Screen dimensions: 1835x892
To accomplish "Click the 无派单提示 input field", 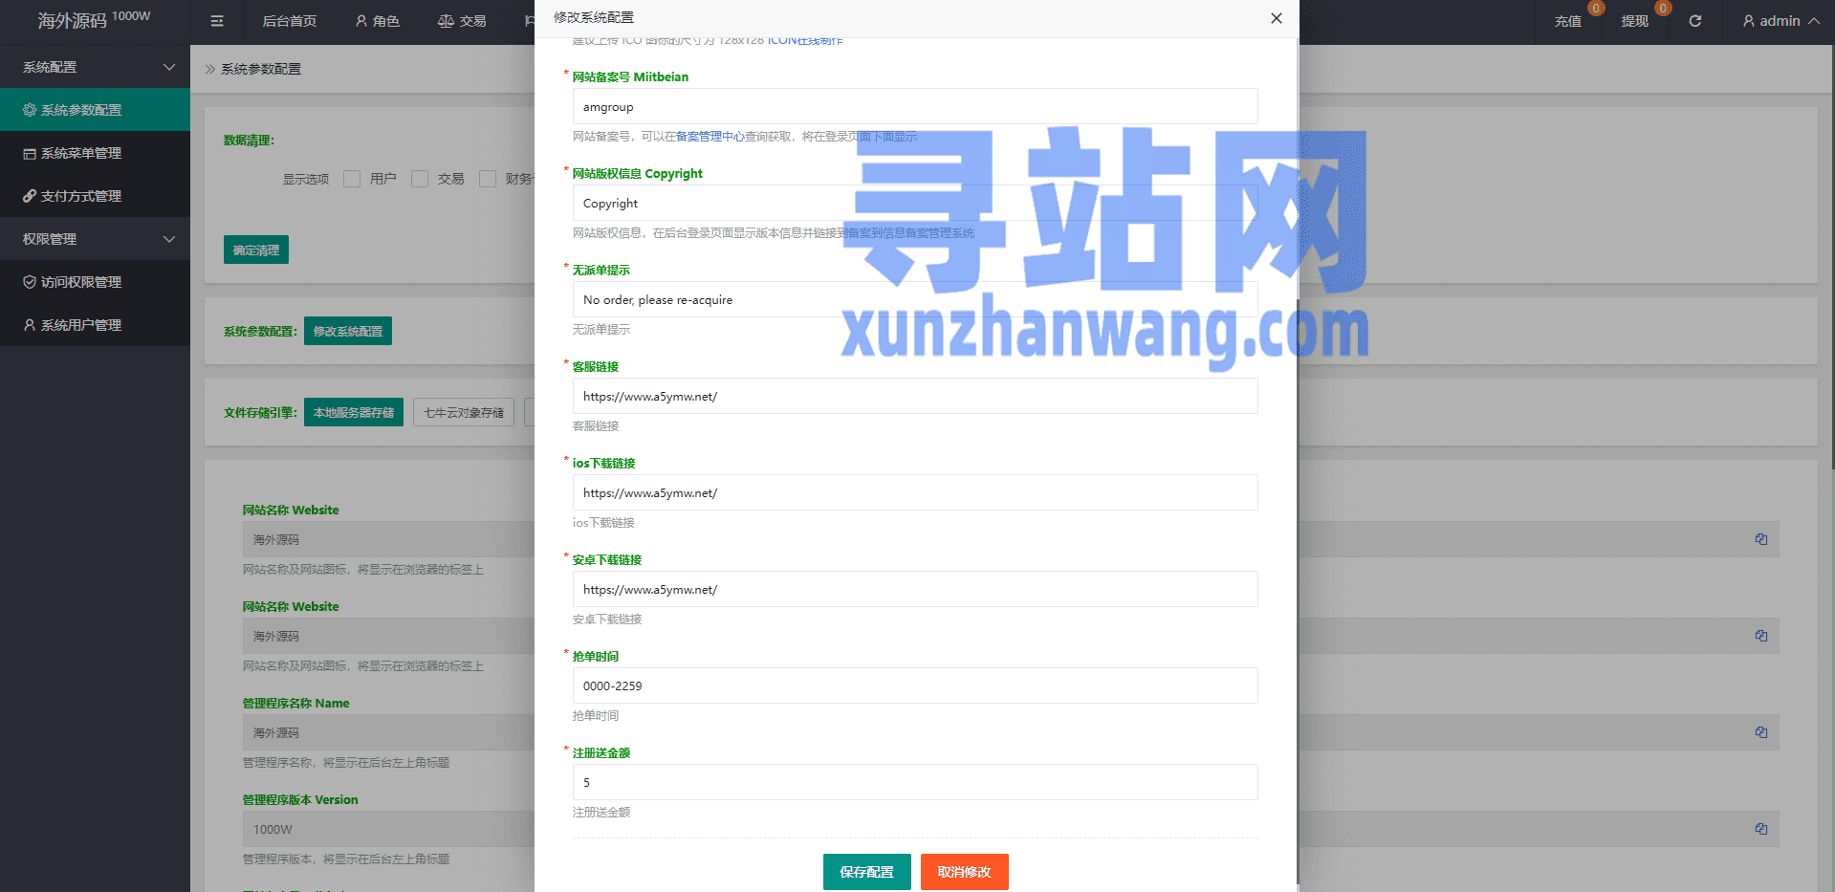I will [915, 299].
